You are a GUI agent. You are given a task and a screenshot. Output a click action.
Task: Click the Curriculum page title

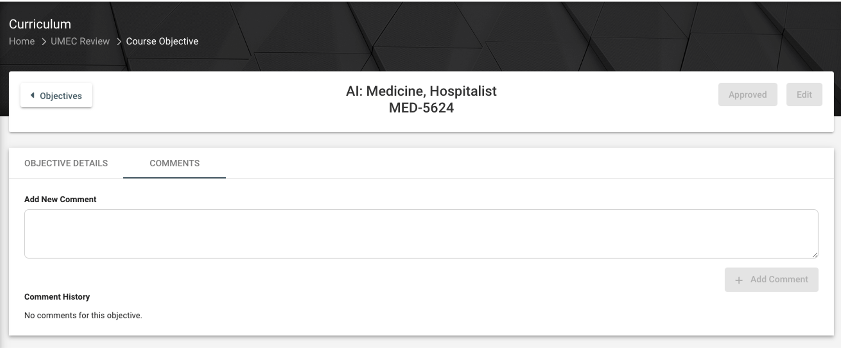point(40,24)
